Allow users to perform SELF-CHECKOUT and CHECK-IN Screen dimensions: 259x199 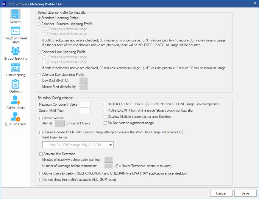(41, 174)
